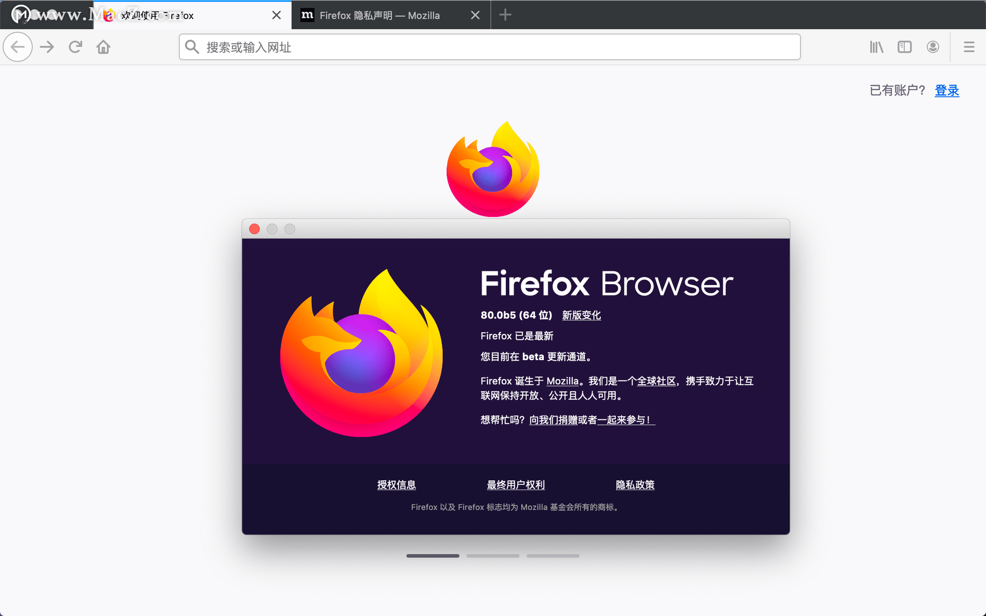
Task: Open 授权信息 licensing link
Action: (x=396, y=485)
